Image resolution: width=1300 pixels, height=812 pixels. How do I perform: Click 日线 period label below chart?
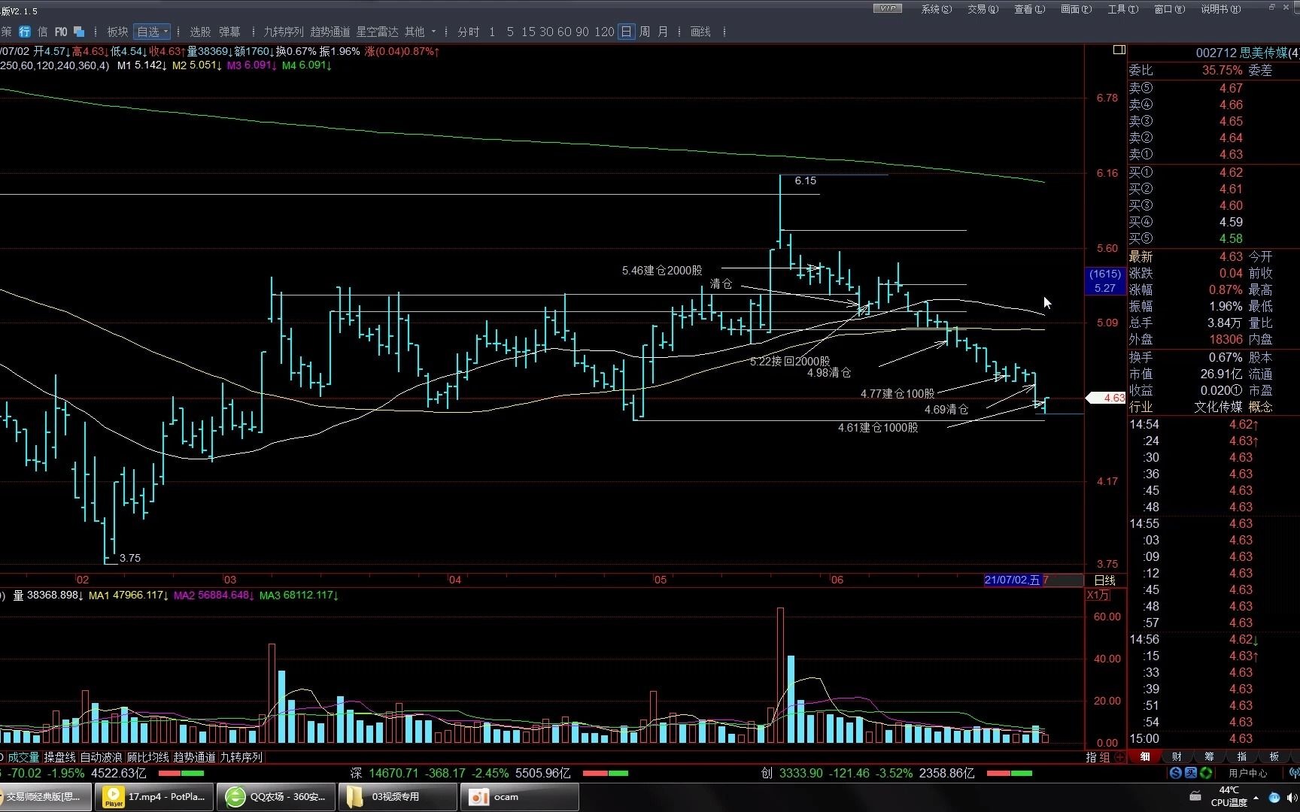[1104, 580]
